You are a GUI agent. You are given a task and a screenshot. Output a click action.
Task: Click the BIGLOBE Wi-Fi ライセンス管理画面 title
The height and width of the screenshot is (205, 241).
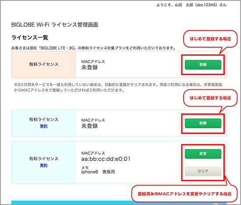tap(55, 24)
